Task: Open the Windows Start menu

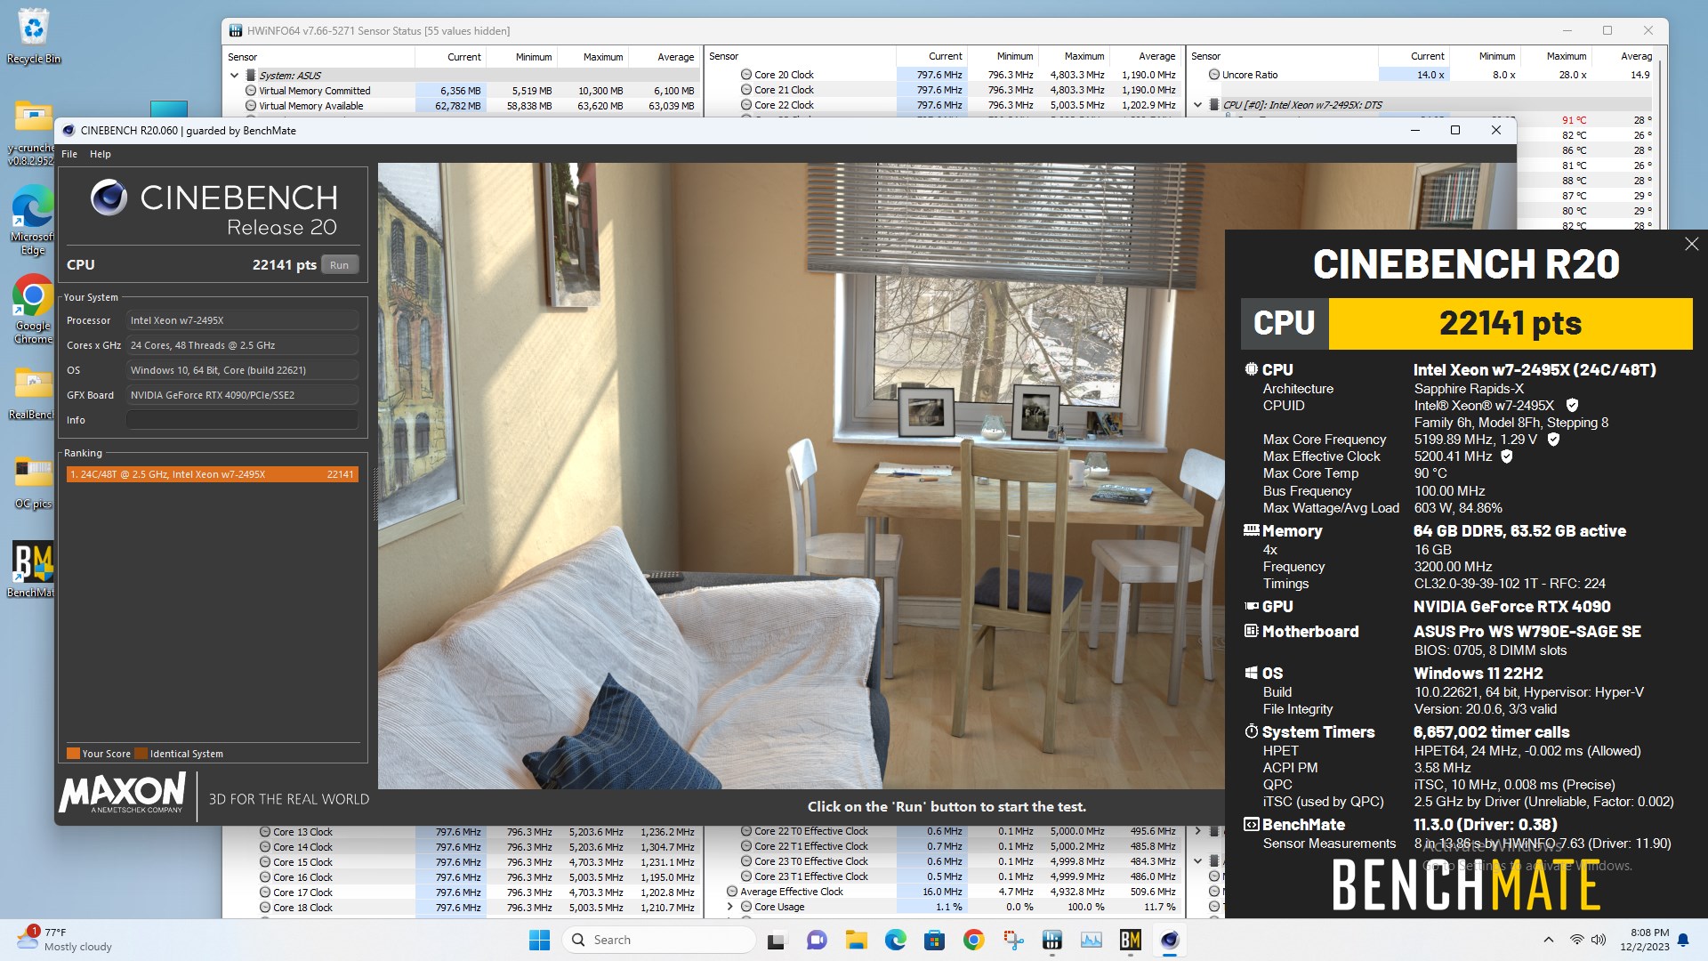Action: point(539,940)
